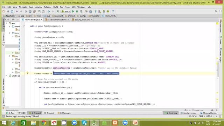This screenshot has width=224, height=126.
Task: Click the Redo arrow icon
Action: (x=21, y=11)
